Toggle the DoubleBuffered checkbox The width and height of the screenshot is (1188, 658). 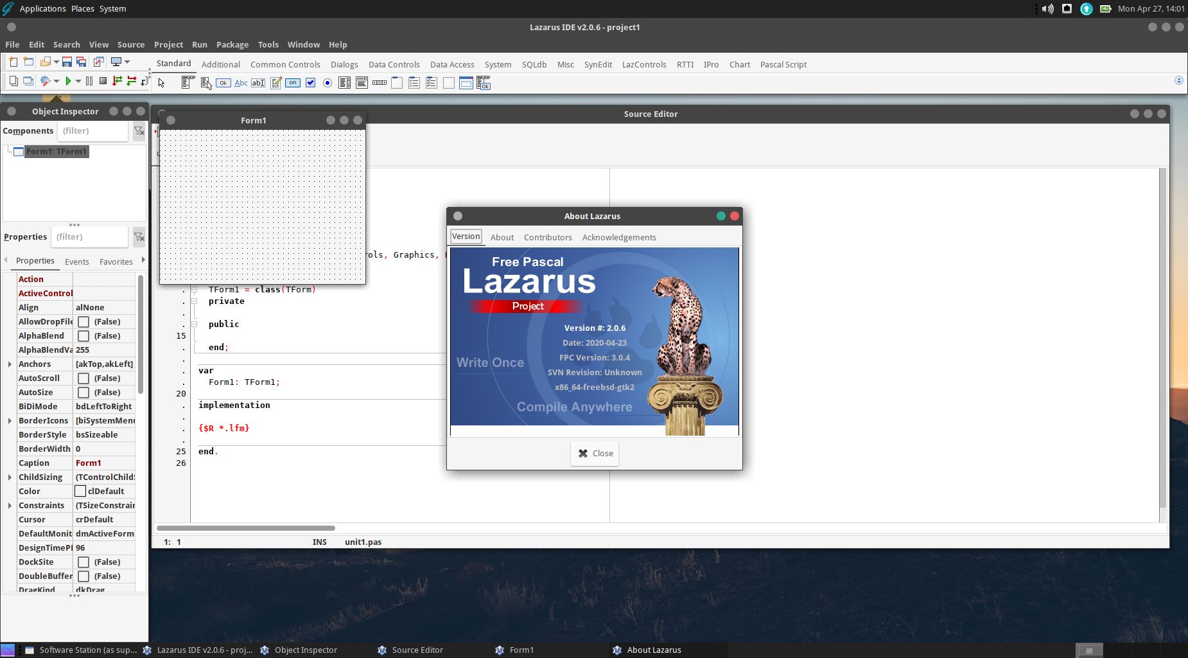click(x=83, y=576)
